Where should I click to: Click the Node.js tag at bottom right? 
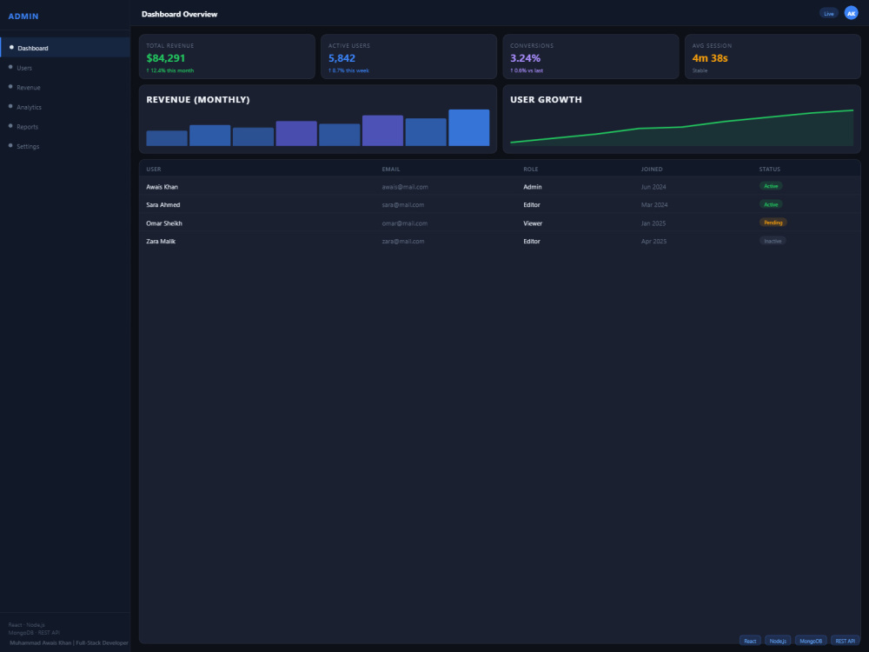pos(778,641)
